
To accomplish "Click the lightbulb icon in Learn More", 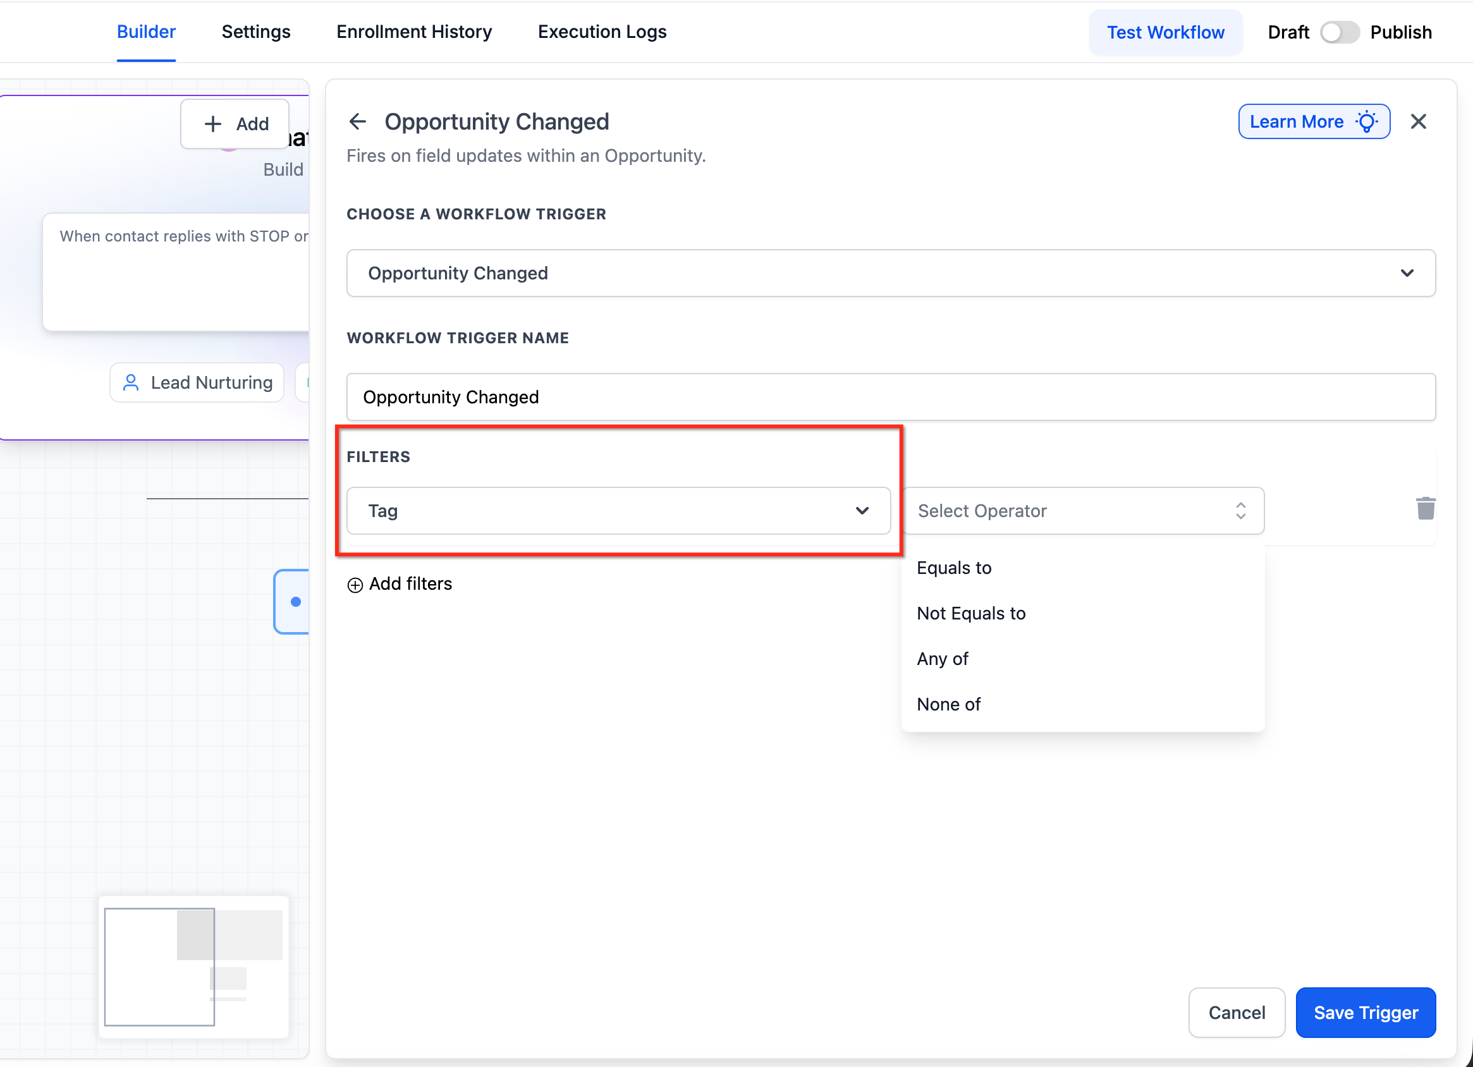I will 1367,121.
